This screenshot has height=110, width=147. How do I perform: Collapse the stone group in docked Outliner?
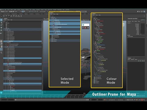(x=5, y=29)
